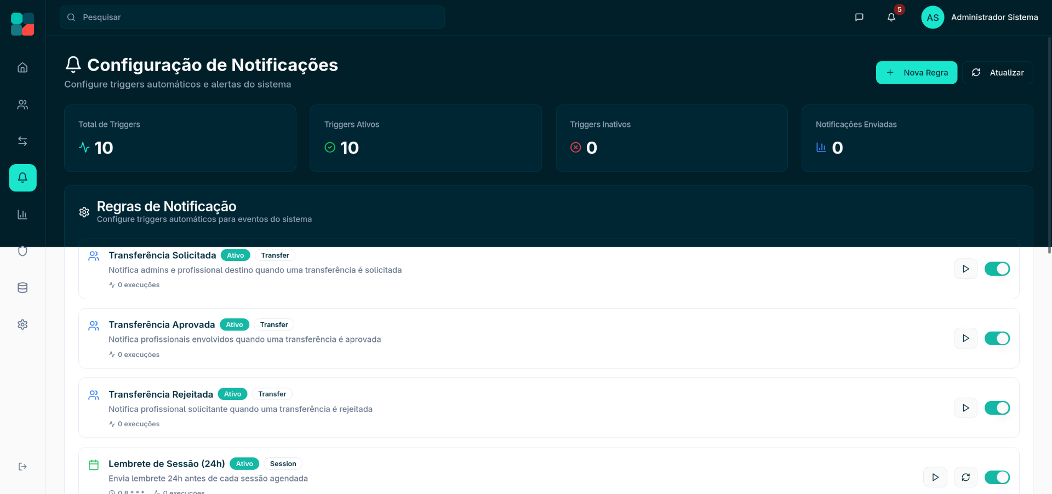Disable the Transferência Solicitada toggle
Viewport: 1052px width, 494px height.
click(x=997, y=269)
